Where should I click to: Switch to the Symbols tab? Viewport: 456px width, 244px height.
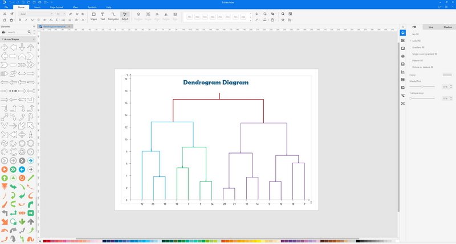92,7
